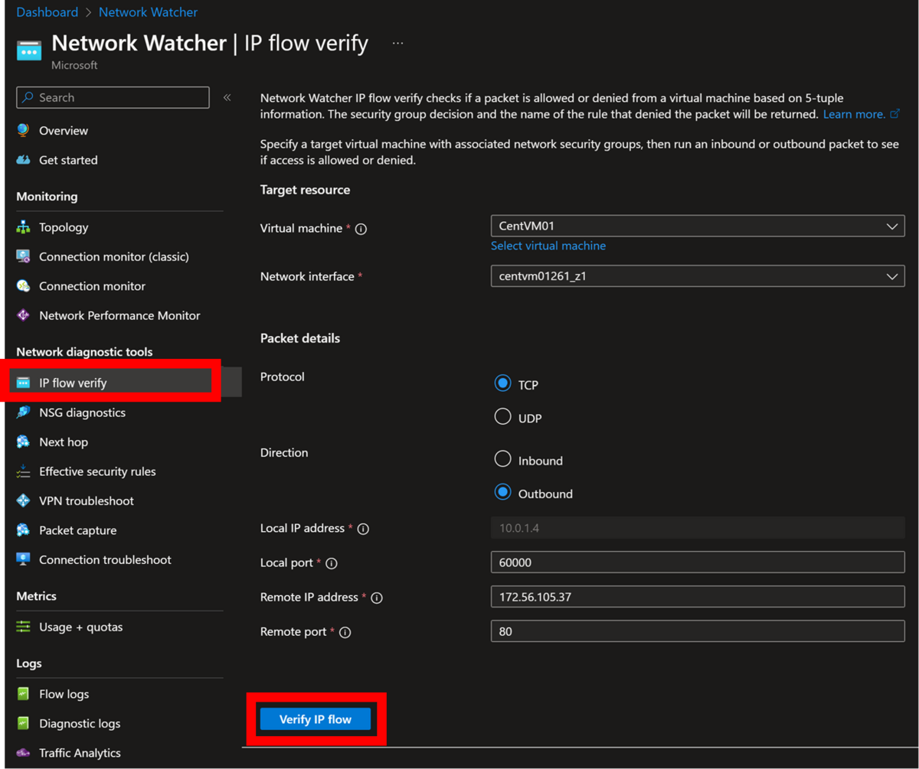The height and width of the screenshot is (769, 919).
Task: Click the IP flow verify sidebar icon
Action: point(23,383)
